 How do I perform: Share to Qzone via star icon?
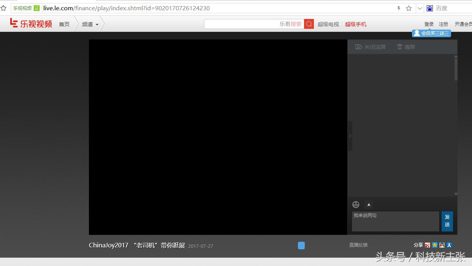coord(434,245)
